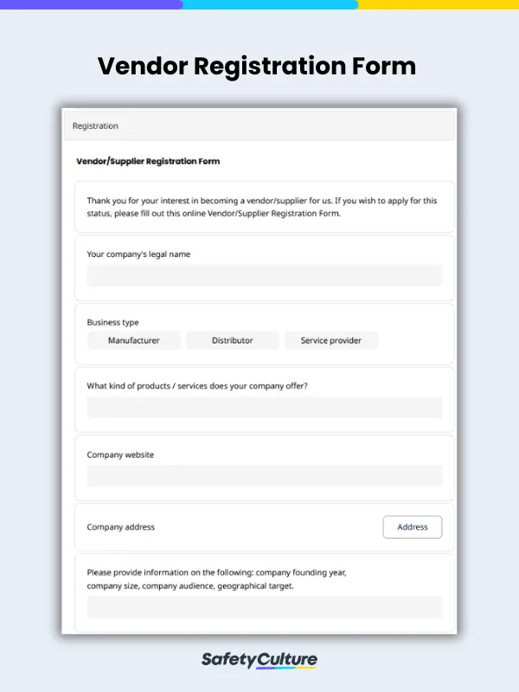Click the products / services offered field

pyautogui.click(x=265, y=407)
